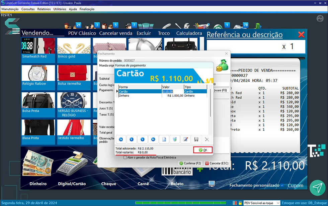The image size is (328, 206).
Task: Open the icon with badge 78
Action: click(x=241, y=26)
